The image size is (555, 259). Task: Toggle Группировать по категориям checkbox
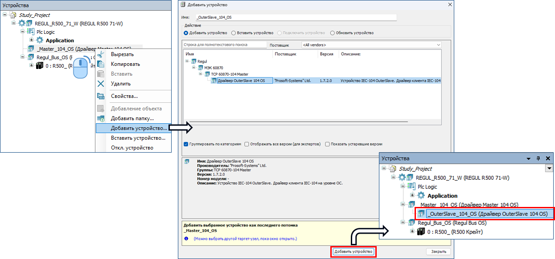[x=186, y=144]
